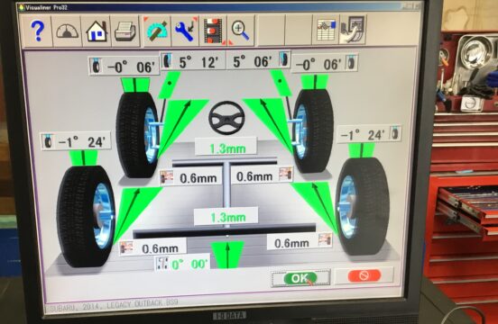Select front left camber reading -0° 06'
This screenshot has height=324, width=498.
pos(124,67)
